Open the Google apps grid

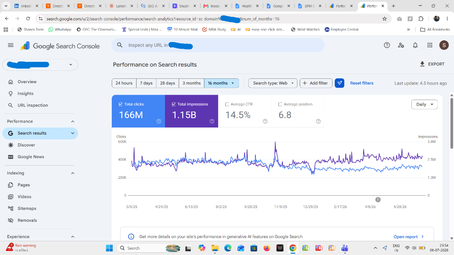click(x=430, y=45)
